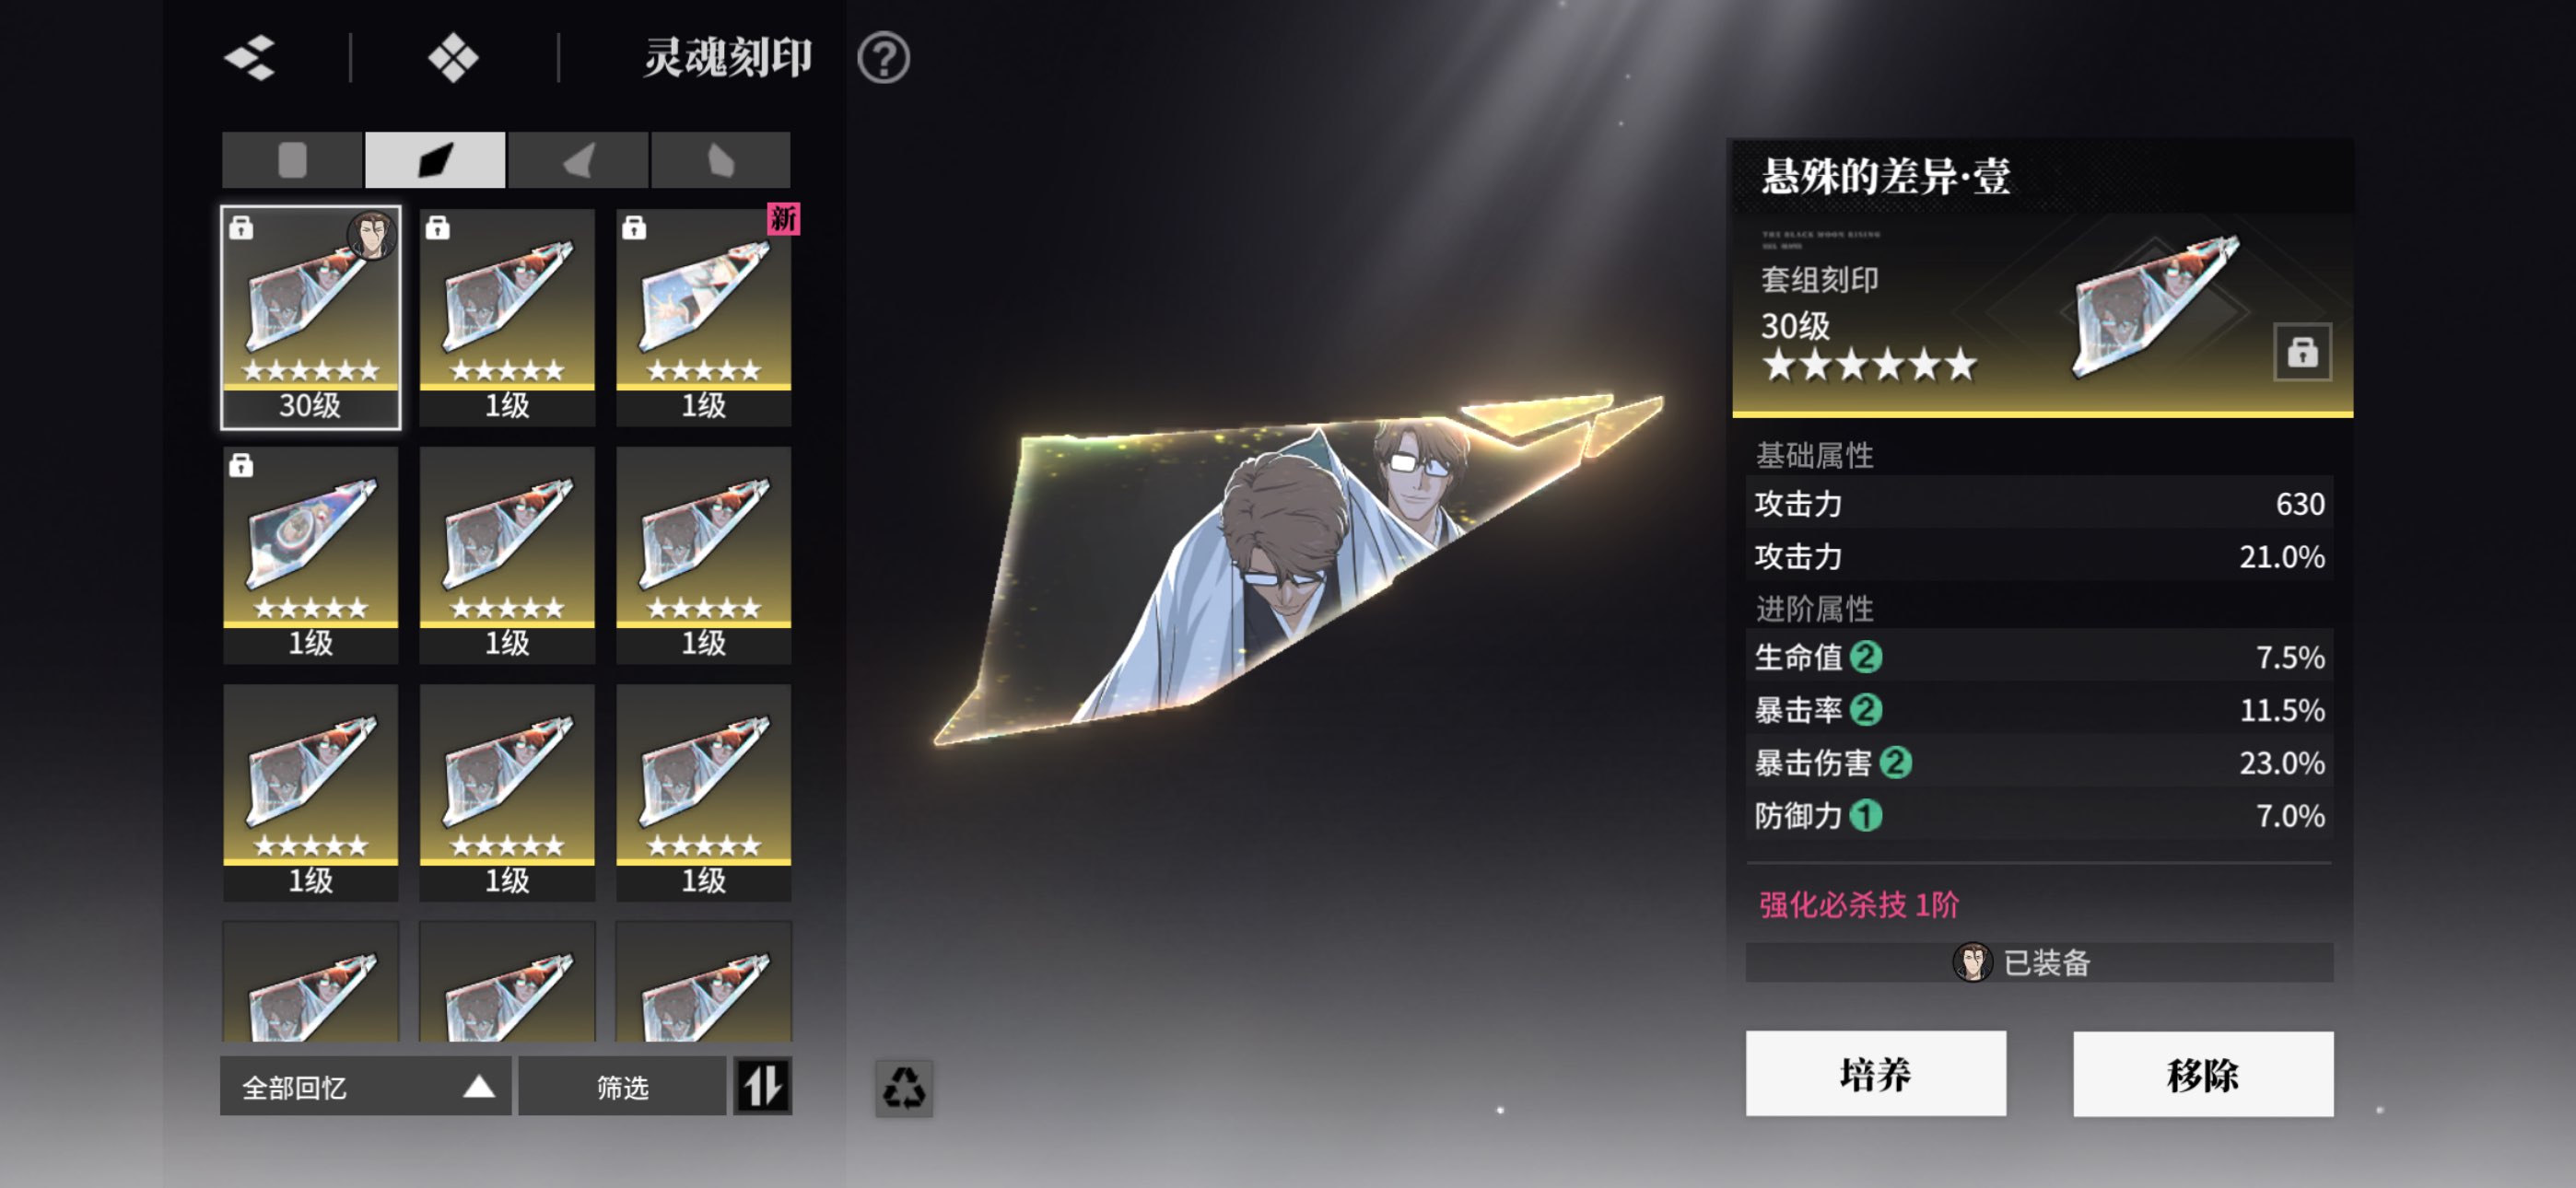Toggle the sort order arrows icon
Screen dimensions: 2576x1188
(763, 1086)
